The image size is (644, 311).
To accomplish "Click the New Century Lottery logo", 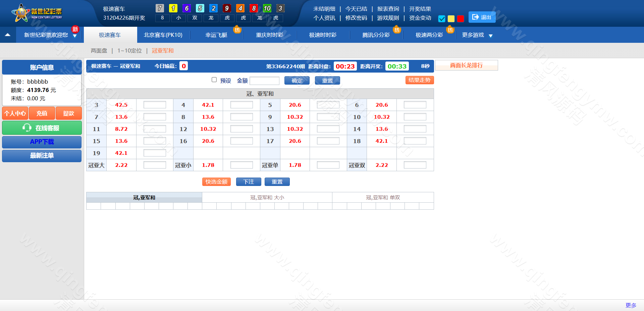I will pyautogui.click(x=37, y=13).
